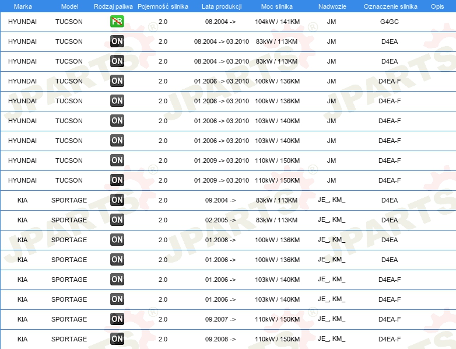Select the G4GC engine code cell
This screenshot has width=456, height=349.
pyautogui.click(x=390, y=22)
